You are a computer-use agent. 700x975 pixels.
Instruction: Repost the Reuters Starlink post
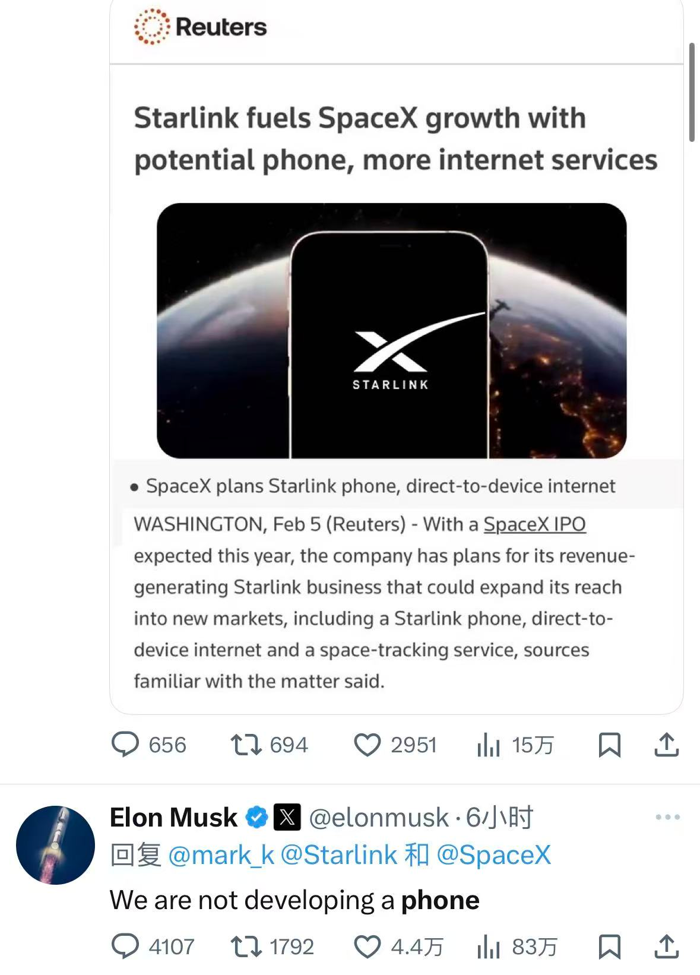tap(246, 745)
